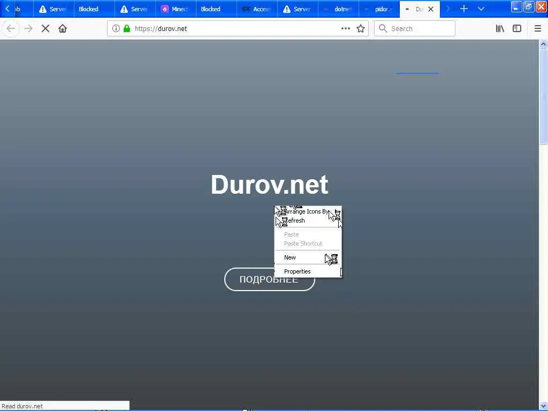Image resolution: width=548 pixels, height=411 pixels.
Task: Stop loading the page
Action: tap(45, 28)
